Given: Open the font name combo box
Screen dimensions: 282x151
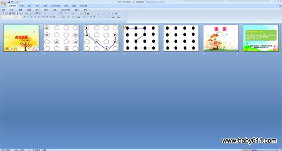Looking at the screenshot, I should (8, 17).
